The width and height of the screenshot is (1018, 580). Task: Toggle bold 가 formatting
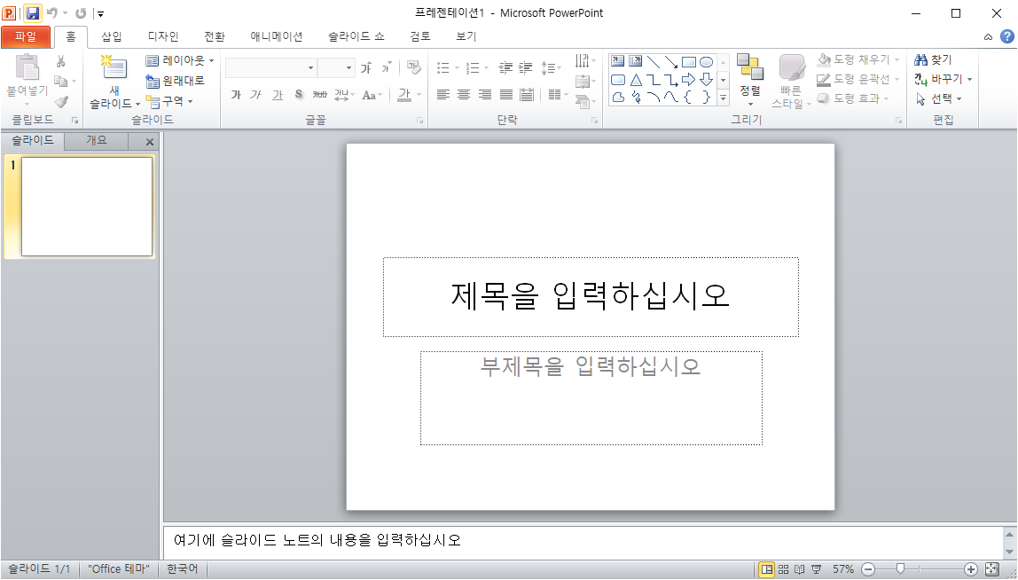236,95
